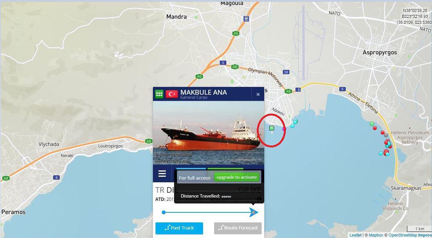Image resolution: width=432 pixels, height=238 pixels.
Task: Click the MAKBULE ANA vessel name title
Action: [204, 92]
